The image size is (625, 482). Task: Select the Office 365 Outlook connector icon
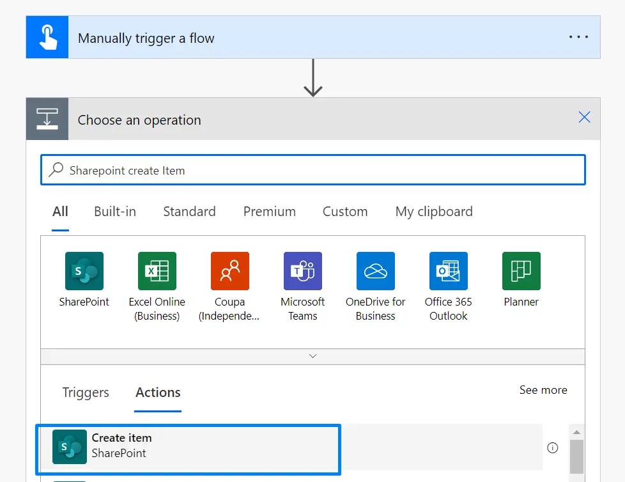pyautogui.click(x=449, y=271)
